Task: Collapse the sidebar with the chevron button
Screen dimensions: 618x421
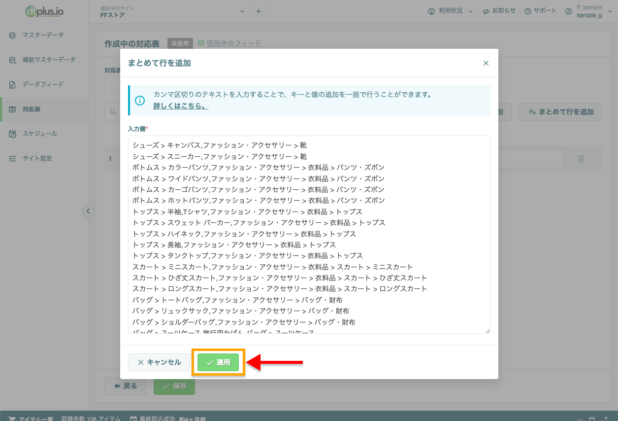Action: (88, 211)
